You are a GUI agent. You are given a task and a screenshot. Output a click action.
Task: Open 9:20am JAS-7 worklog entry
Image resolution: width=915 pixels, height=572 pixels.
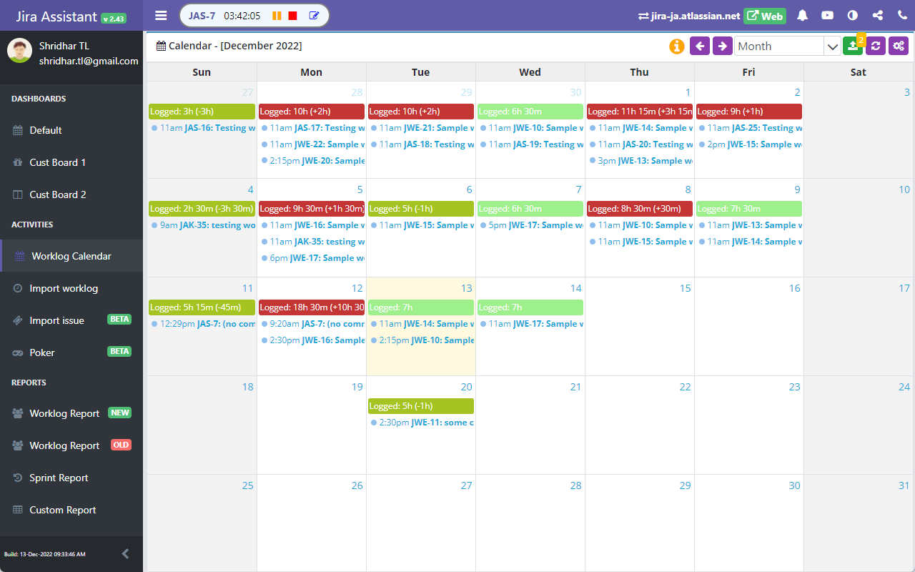[x=312, y=324]
